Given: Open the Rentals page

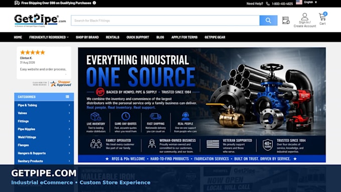Looking at the screenshot, I should tap(112, 37).
